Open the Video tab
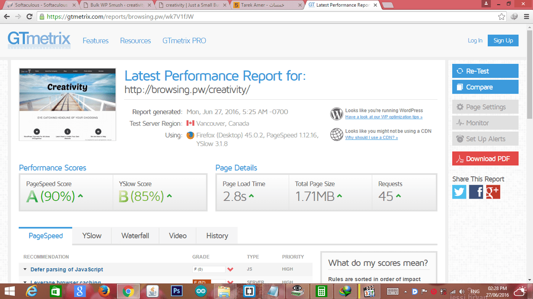The height and width of the screenshot is (299, 533). coord(178,236)
